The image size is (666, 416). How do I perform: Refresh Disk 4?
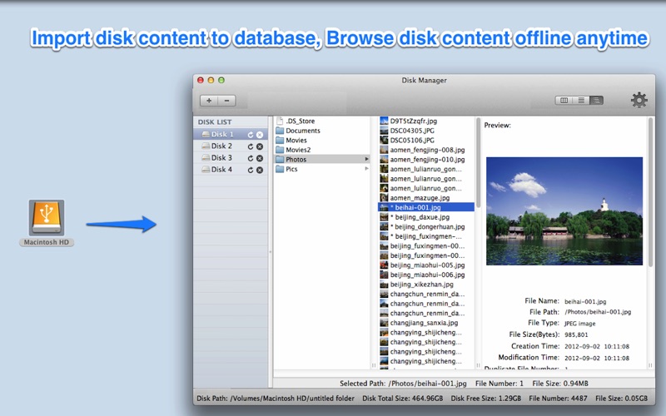tap(251, 170)
